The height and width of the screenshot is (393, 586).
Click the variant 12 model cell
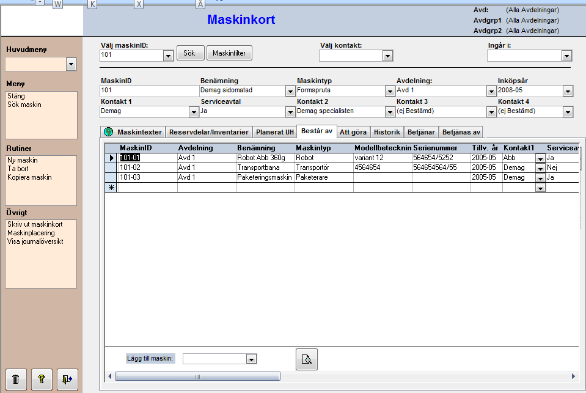point(383,158)
